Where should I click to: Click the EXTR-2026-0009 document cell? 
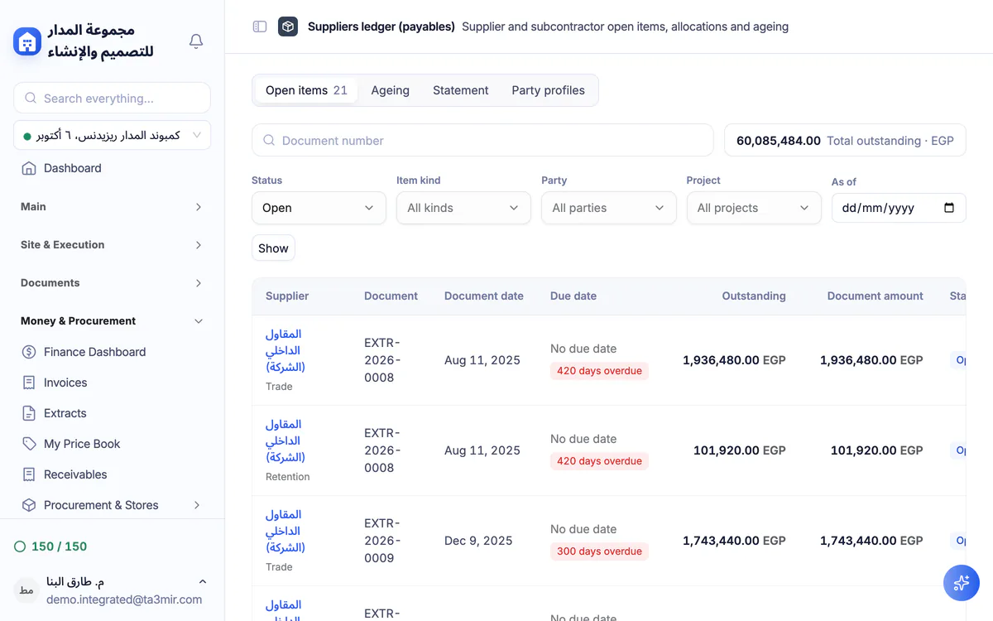coord(384,541)
